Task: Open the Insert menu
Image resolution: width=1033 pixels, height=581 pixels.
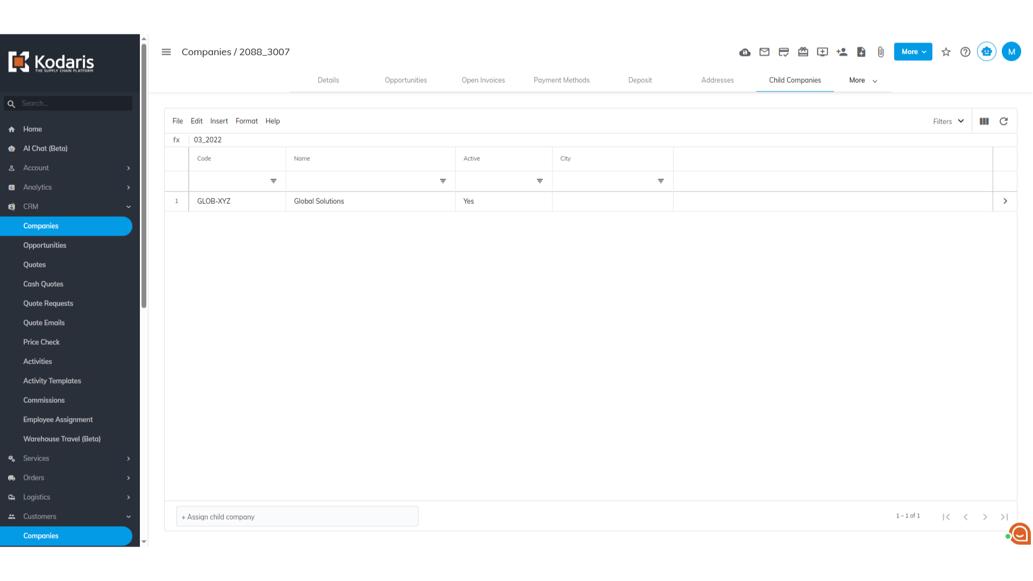Action: (219, 121)
